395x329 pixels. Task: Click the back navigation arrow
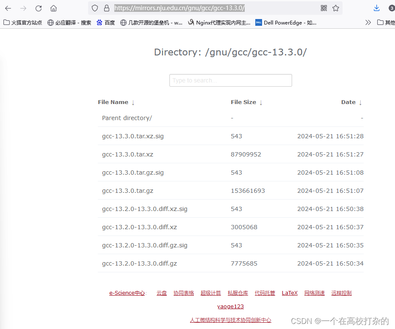point(8,8)
